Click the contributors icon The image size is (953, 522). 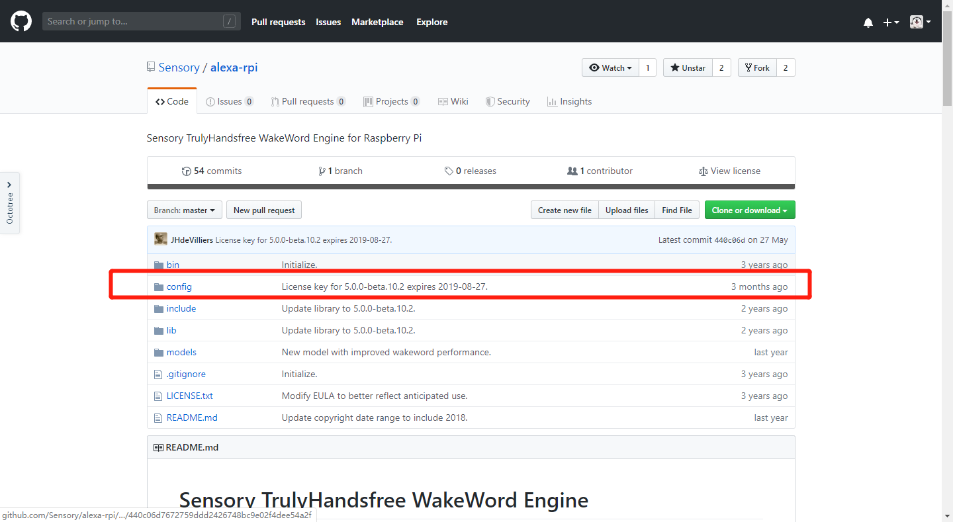pos(572,170)
